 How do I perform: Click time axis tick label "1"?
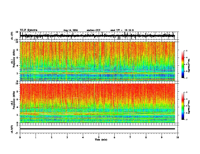click(36, 137)
